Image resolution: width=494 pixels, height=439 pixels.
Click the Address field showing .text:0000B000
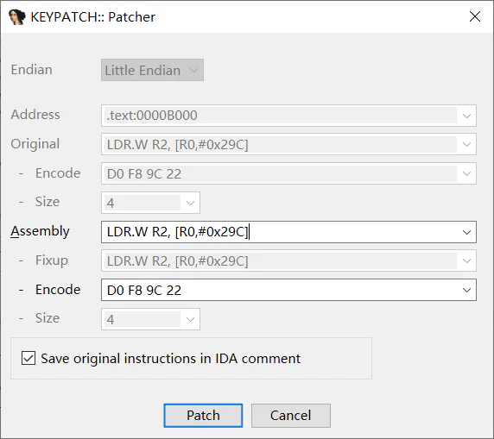click(280, 116)
